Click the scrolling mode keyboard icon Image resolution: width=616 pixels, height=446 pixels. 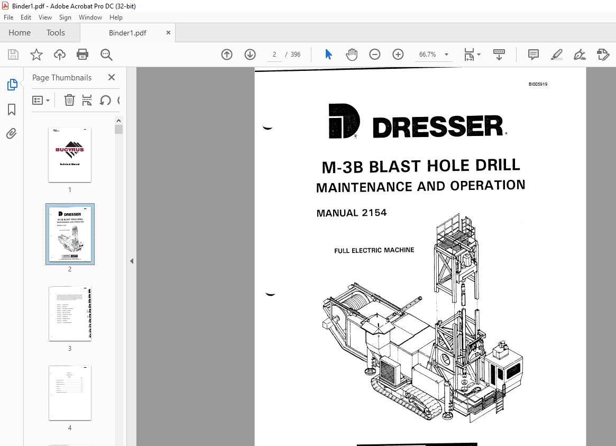[499, 54]
